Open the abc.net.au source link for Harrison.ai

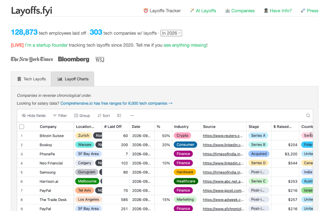pyautogui.click(x=223, y=181)
